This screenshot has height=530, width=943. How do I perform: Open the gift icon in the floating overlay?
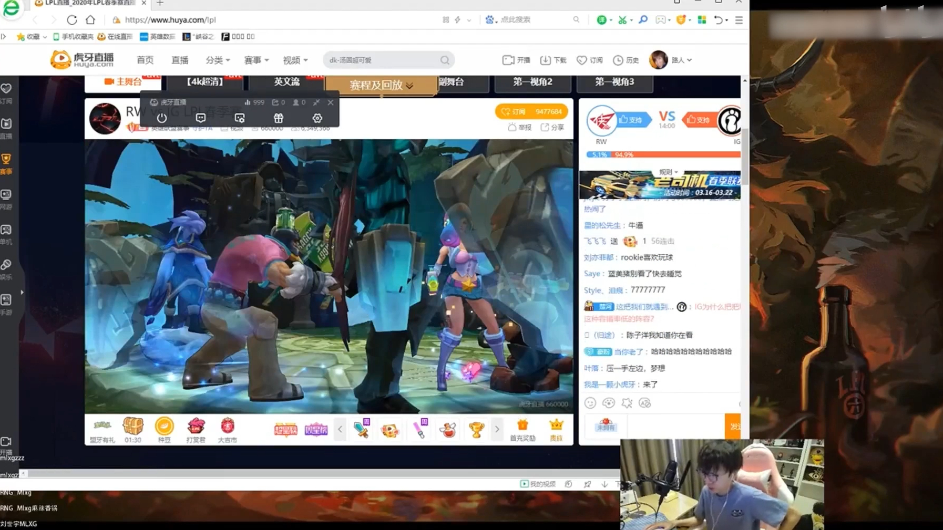[x=279, y=118]
